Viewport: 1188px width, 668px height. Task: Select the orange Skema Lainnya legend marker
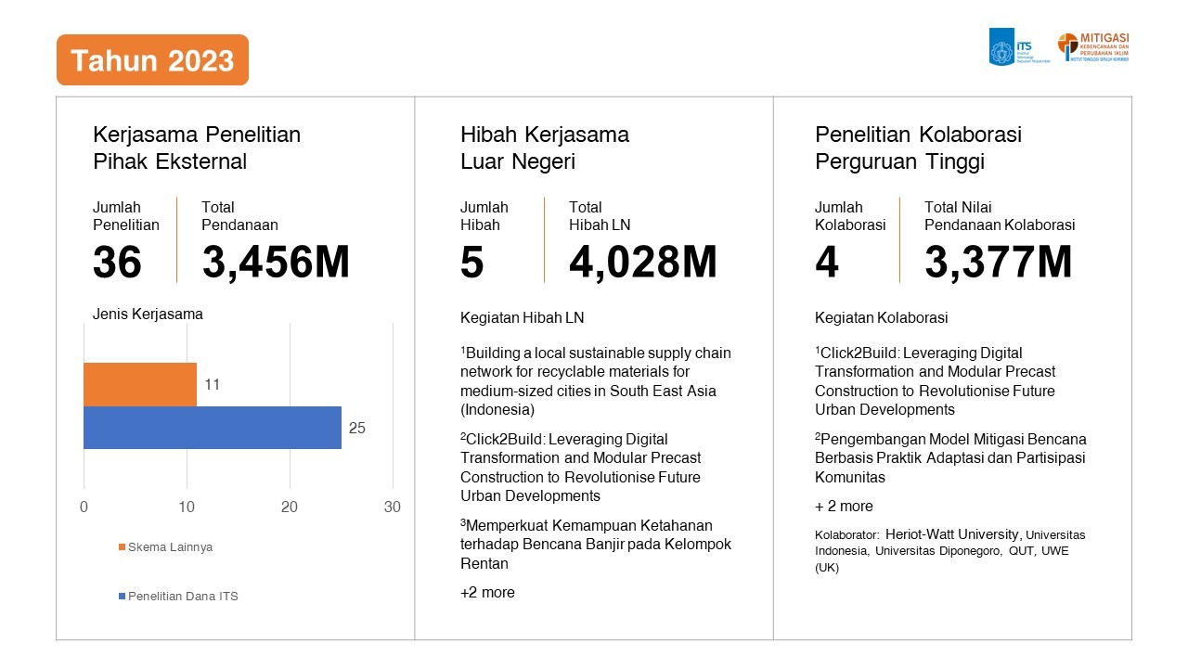coord(122,547)
